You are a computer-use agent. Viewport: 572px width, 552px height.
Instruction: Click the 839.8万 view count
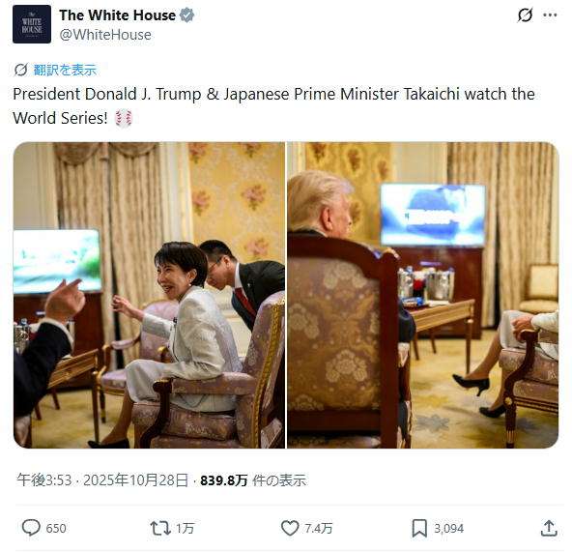224,480
